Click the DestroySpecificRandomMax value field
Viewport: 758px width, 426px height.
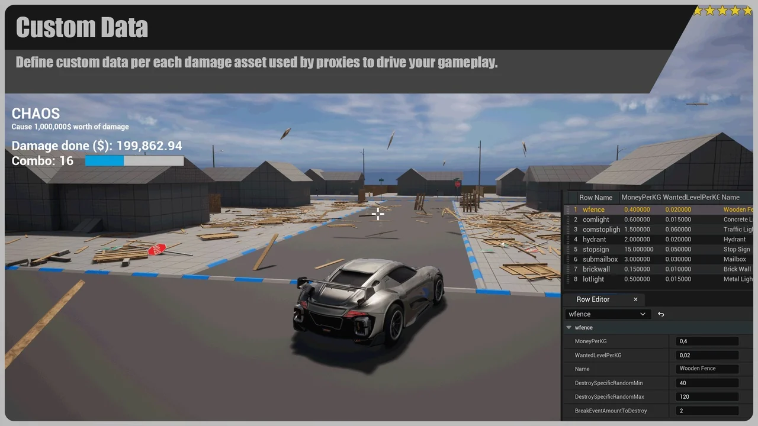(706, 396)
